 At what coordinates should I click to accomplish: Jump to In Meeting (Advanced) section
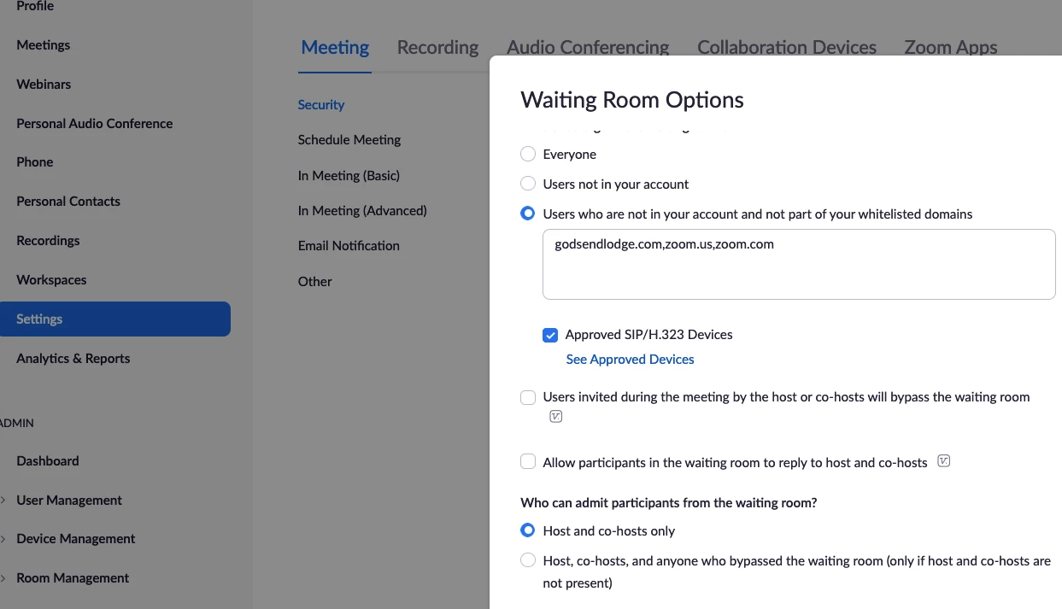[362, 210]
